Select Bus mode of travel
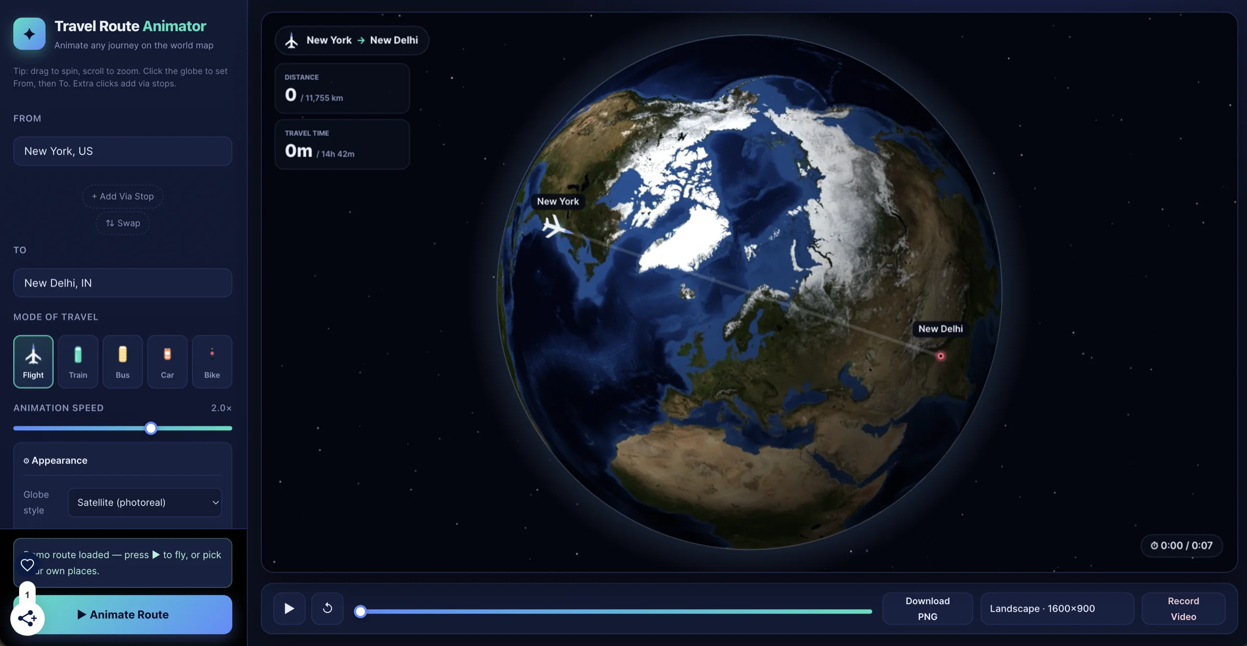This screenshot has height=646, width=1247. (123, 362)
